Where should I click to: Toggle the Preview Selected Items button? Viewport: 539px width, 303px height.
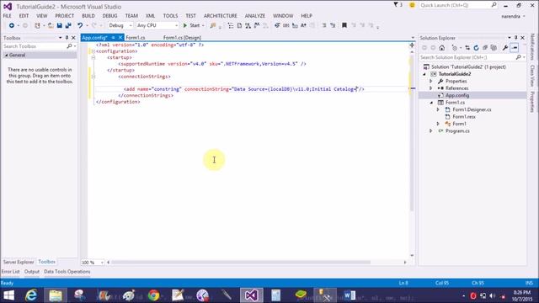tap(515, 48)
